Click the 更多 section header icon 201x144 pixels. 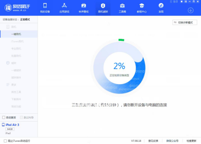click(8, 85)
